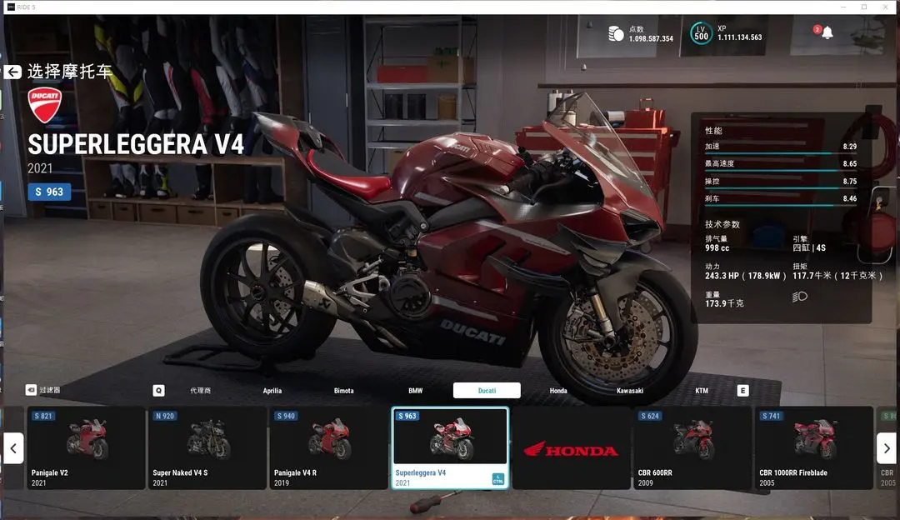
Task: Click the N 920 badge on Super Naked V4 S
Action: click(x=165, y=416)
